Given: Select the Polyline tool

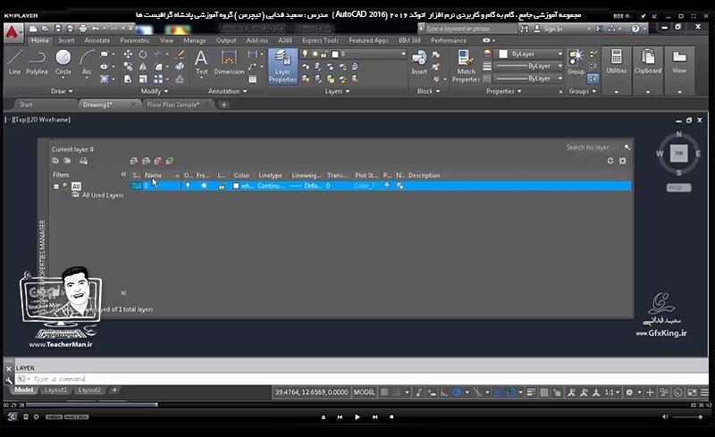Looking at the screenshot, I should click(37, 62).
